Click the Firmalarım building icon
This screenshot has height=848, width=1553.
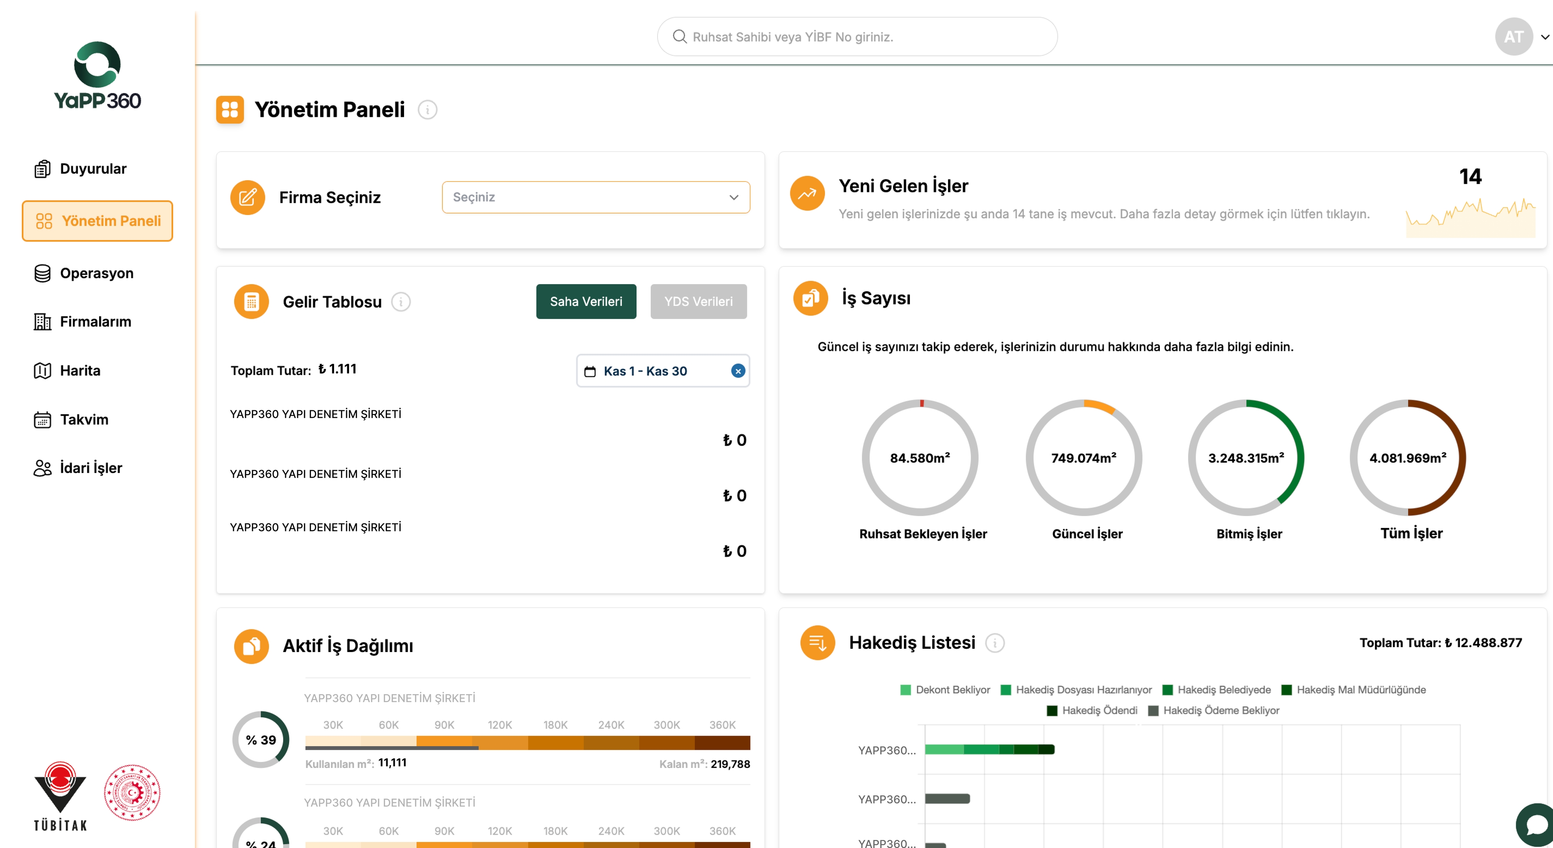point(42,322)
